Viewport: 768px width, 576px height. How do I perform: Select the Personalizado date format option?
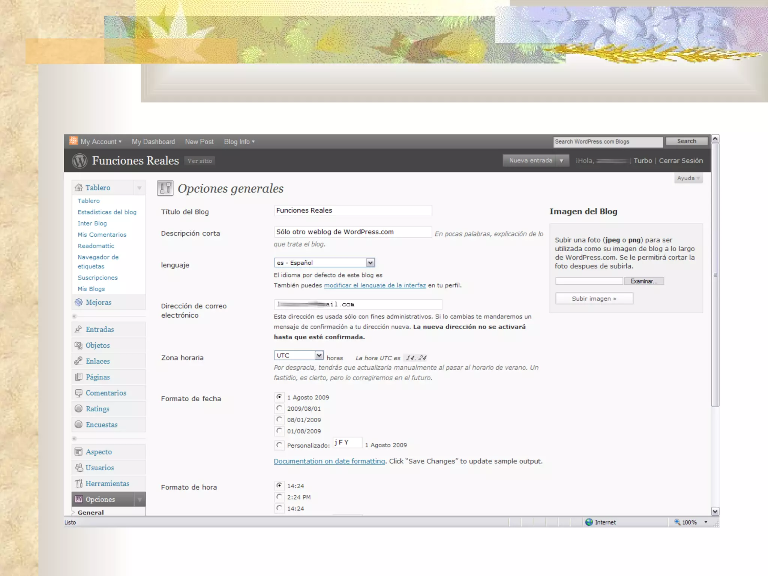tap(279, 445)
